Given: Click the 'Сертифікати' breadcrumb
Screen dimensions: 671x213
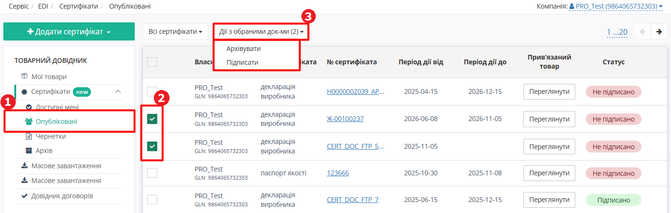Looking at the screenshot, I should point(79,6).
